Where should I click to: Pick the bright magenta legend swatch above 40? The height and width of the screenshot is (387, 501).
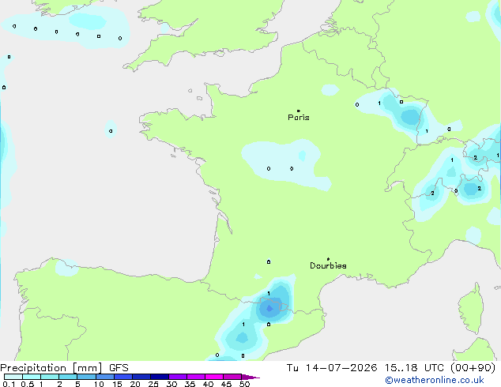point(214,377)
